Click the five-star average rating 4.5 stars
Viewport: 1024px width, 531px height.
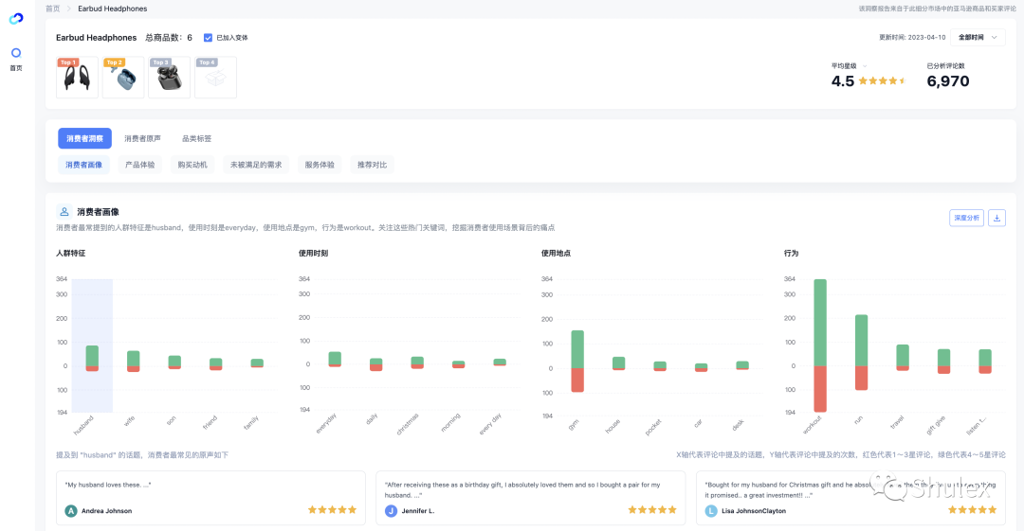pos(882,80)
